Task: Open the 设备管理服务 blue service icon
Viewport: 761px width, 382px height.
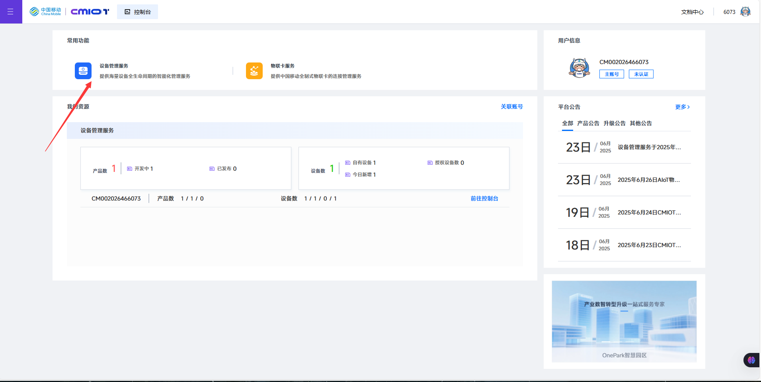Action: coord(83,70)
